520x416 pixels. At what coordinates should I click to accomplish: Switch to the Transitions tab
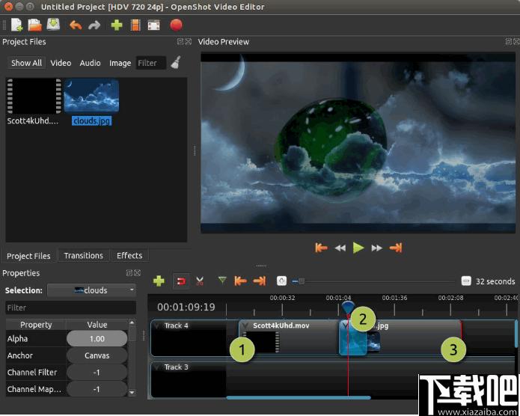pyautogui.click(x=84, y=255)
